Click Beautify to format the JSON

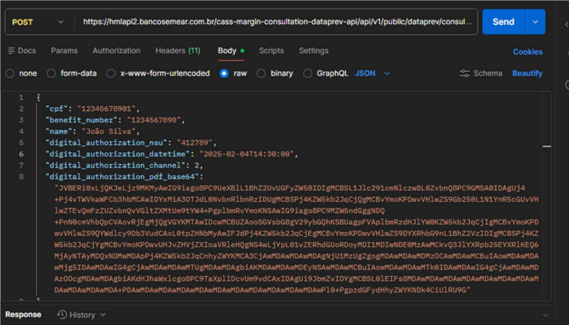[527, 73]
